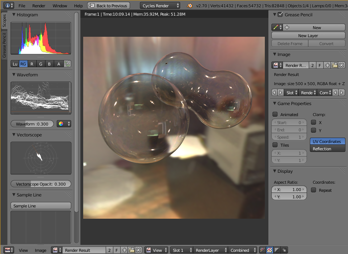Add new image with bottom header plus icon

[x=125, y=250]
